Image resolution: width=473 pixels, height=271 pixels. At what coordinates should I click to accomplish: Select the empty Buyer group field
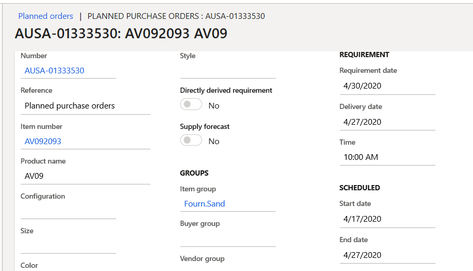click(227, 238)
